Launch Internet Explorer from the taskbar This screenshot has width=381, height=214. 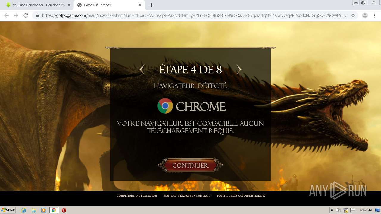(x=24, y=210)
